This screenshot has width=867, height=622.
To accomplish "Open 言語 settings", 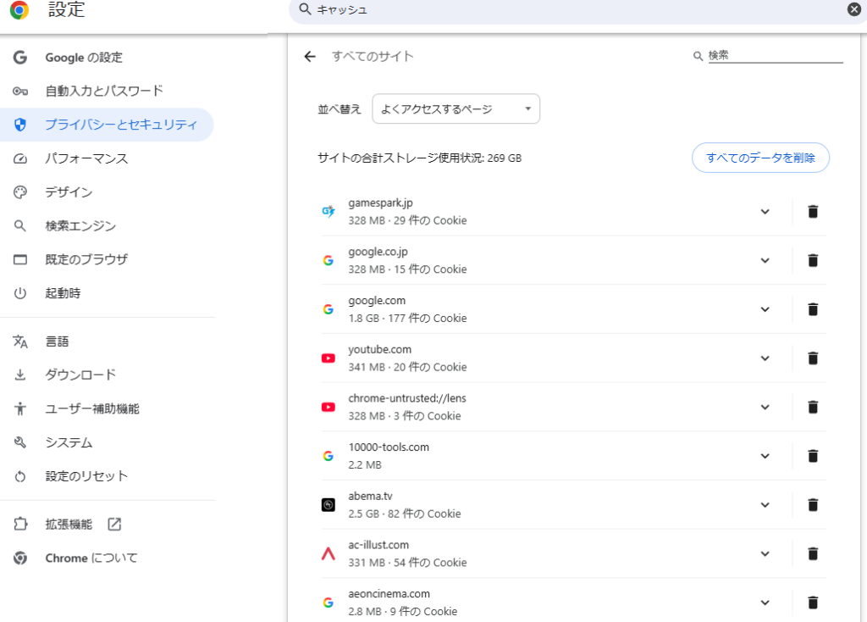I will pyautogui.click(x=107, y=342).
